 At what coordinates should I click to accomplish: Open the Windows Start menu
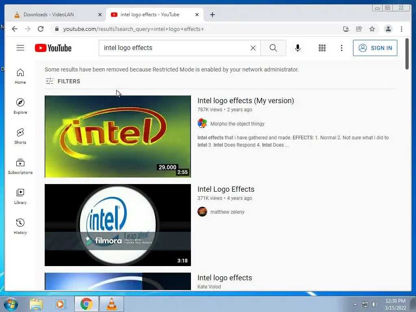click(11, 304)
